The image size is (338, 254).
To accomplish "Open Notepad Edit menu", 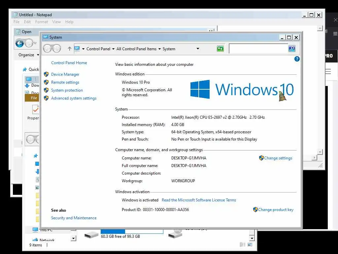I will 27,22.
